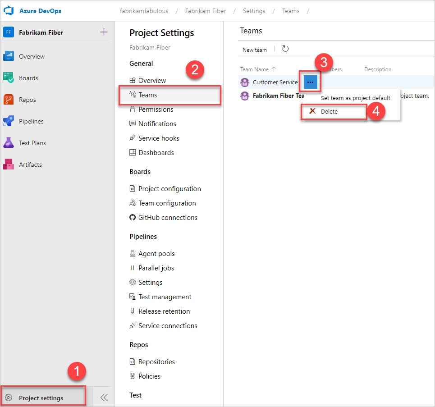The width and height of the screenshot is (435, 407).
Task: Click the Customer Service team avatar icon
Action: pyautogui.click(x=245, y=82)
